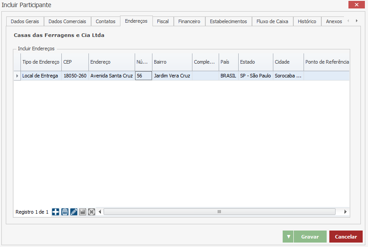Image resolution: width=368 pixels, height=247 pixels.
Task: Click the pencil edit record icon
Action: click(x=74, y=212)
